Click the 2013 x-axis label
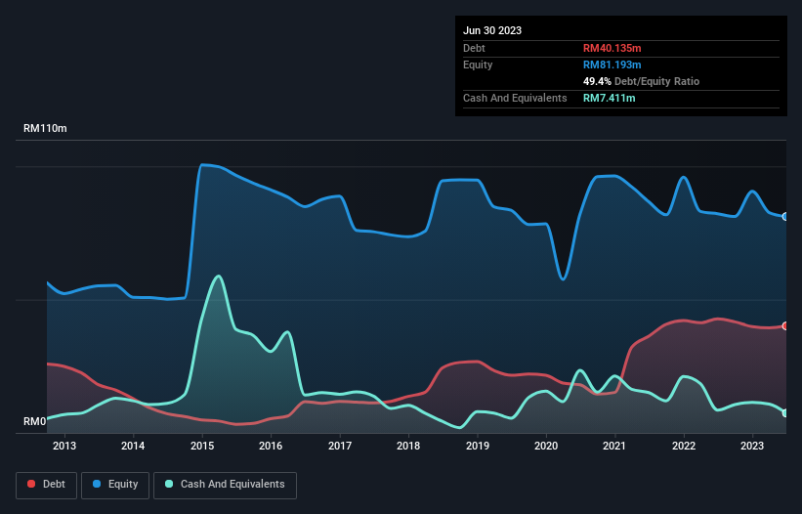This screenshot has height=514, width=802. 64,446
